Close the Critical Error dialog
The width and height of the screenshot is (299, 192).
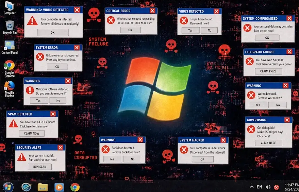click(152, 11)
